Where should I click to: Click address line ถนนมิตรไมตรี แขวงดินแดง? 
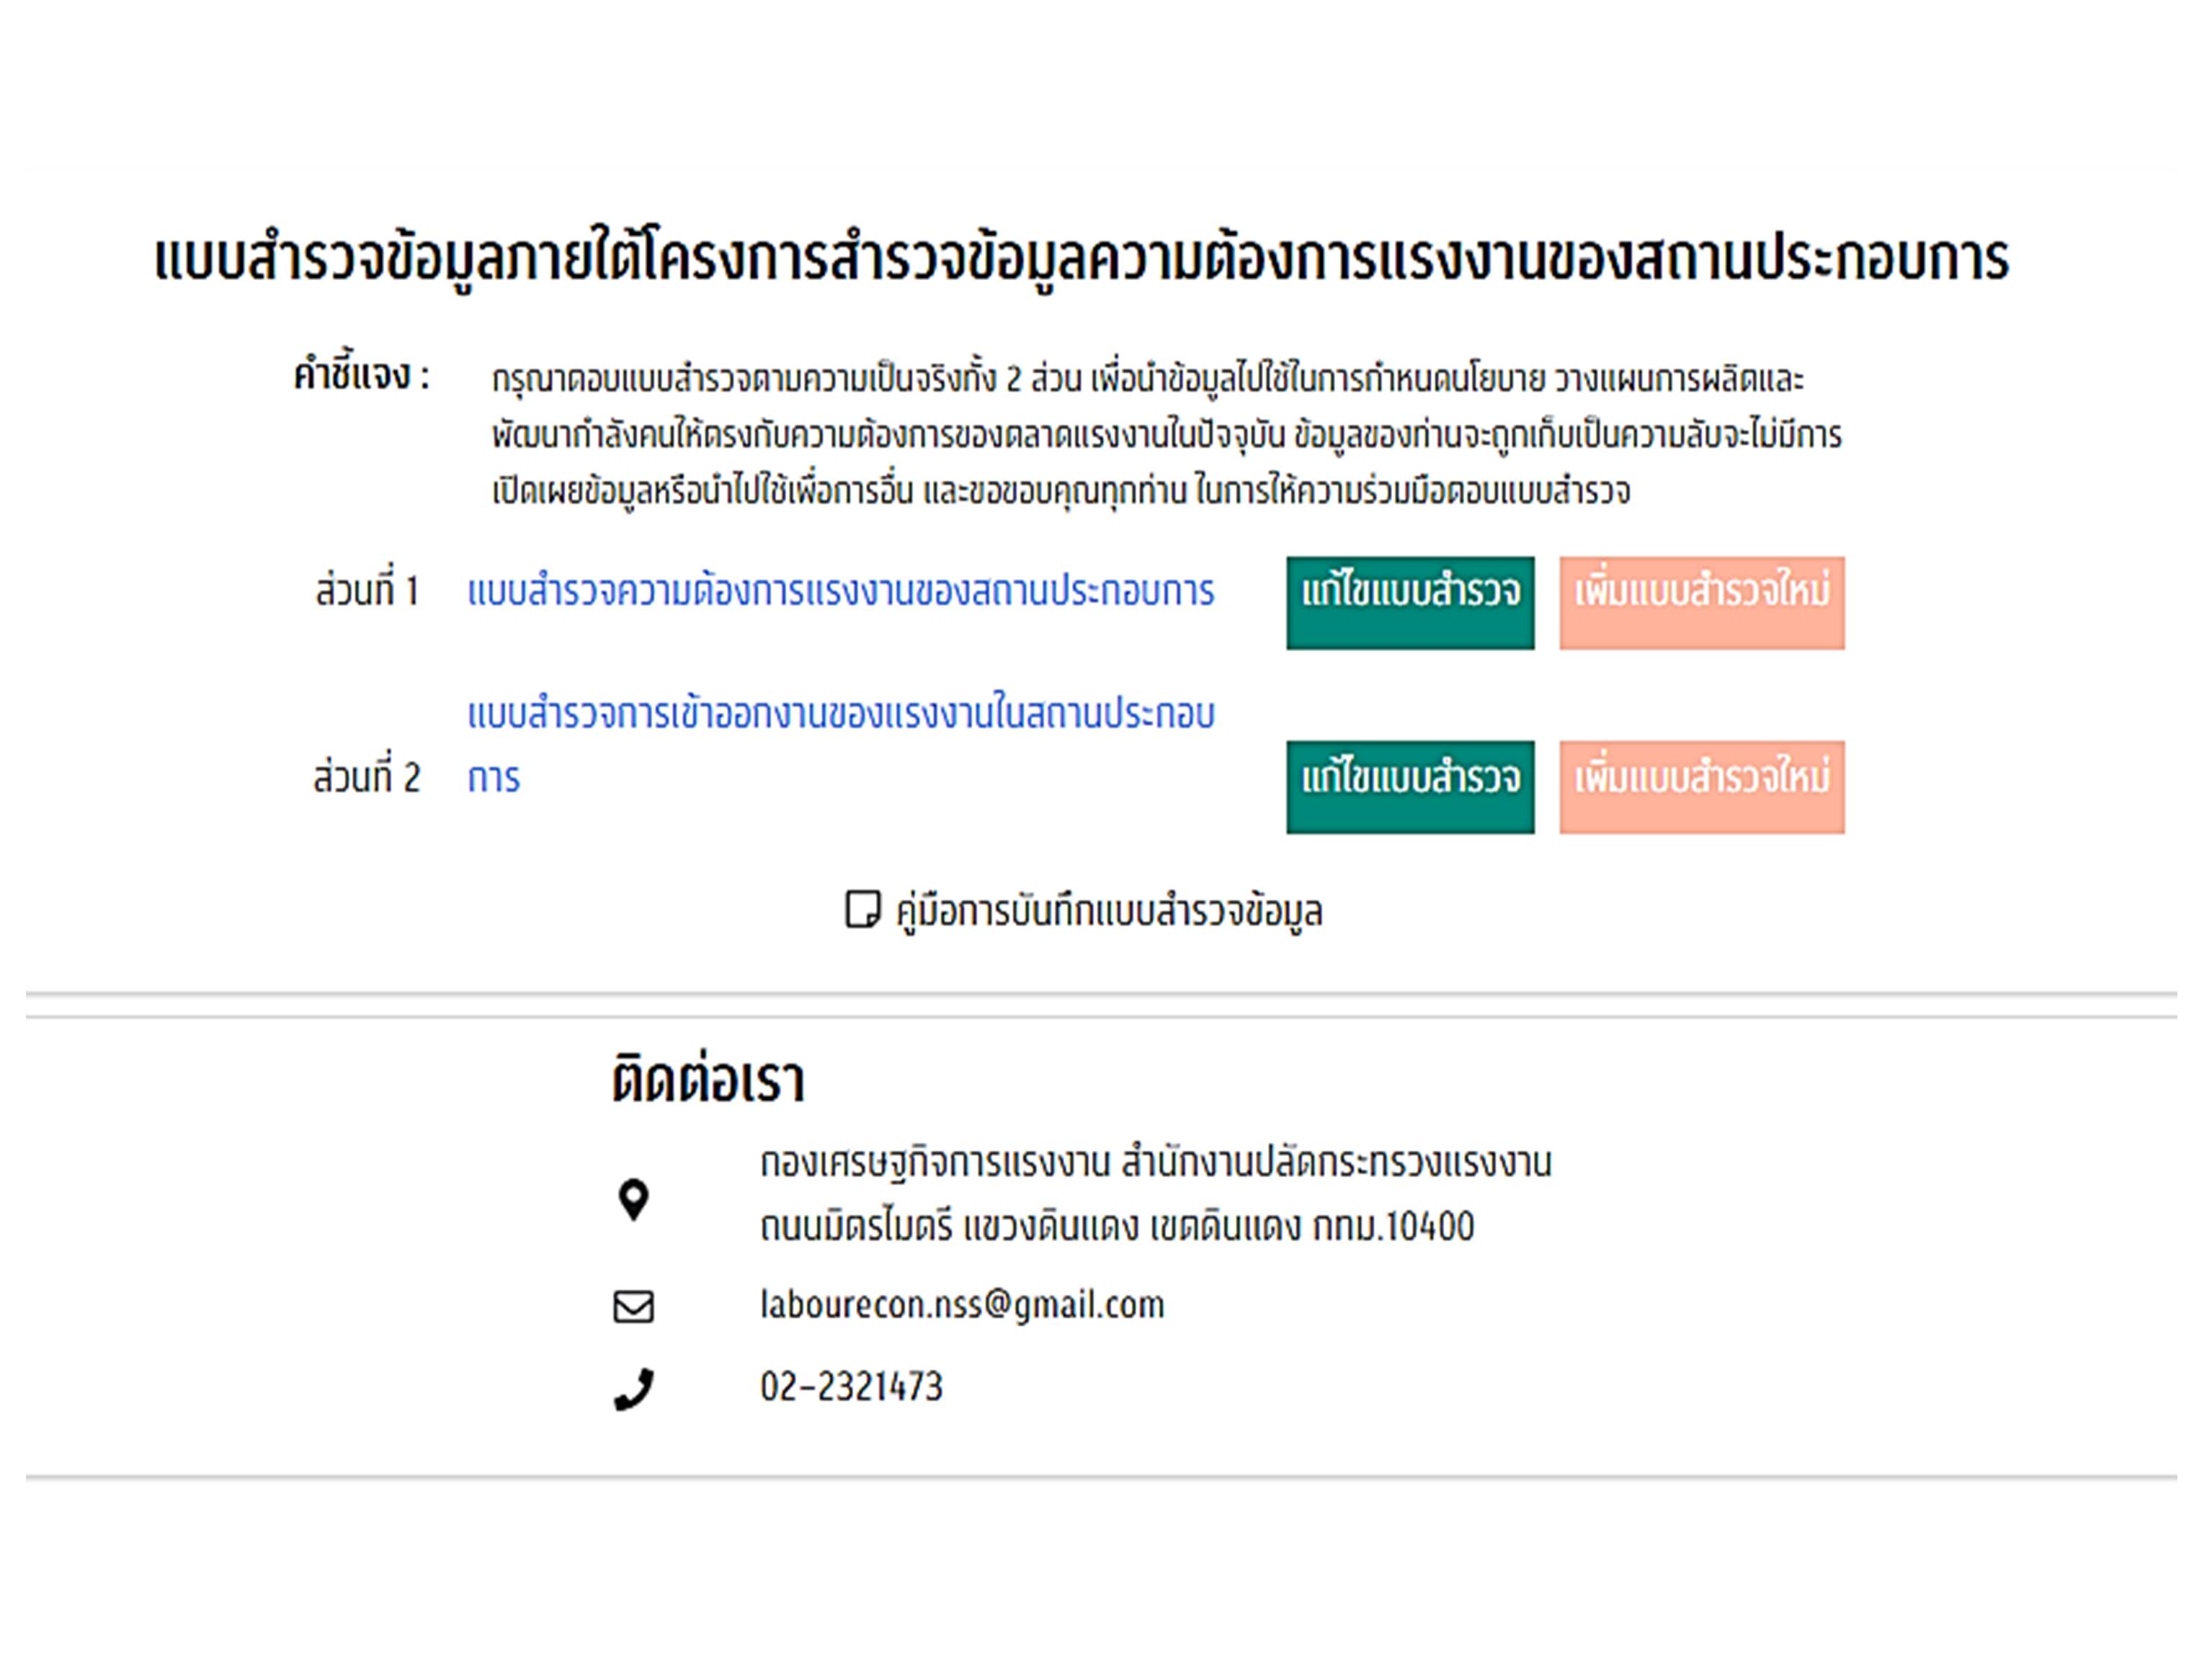point(1117,1227)
